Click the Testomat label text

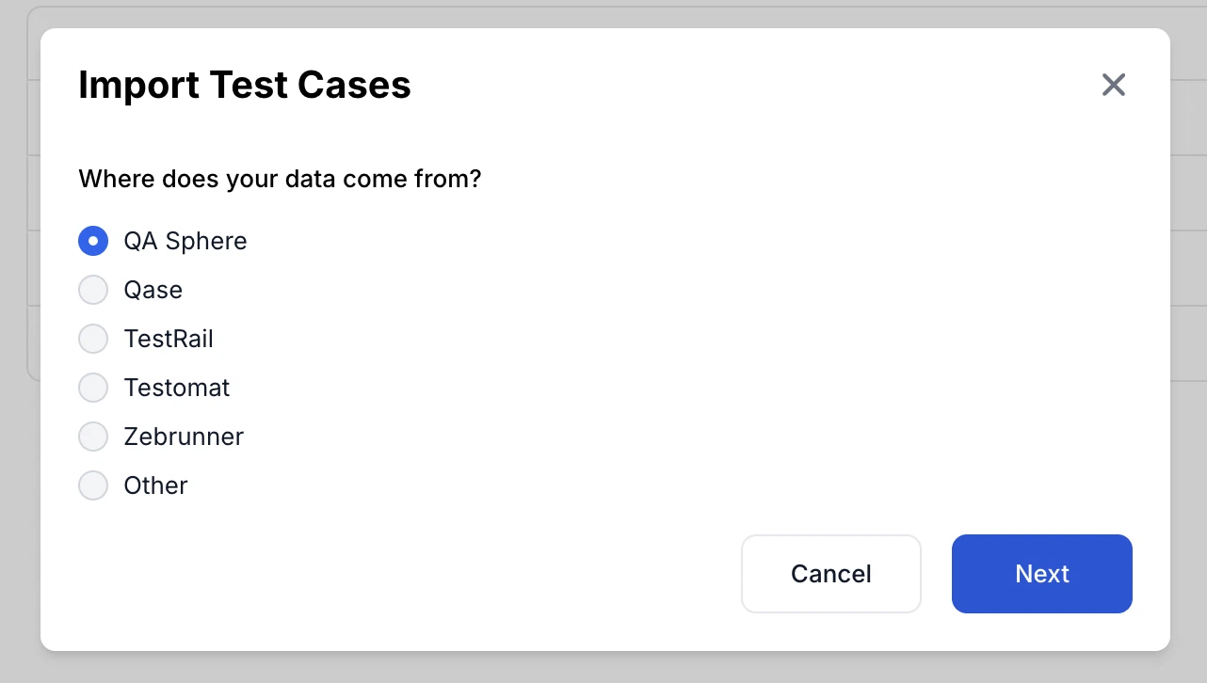point(177,388)
